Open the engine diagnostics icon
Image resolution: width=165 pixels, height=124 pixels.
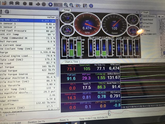38,4
